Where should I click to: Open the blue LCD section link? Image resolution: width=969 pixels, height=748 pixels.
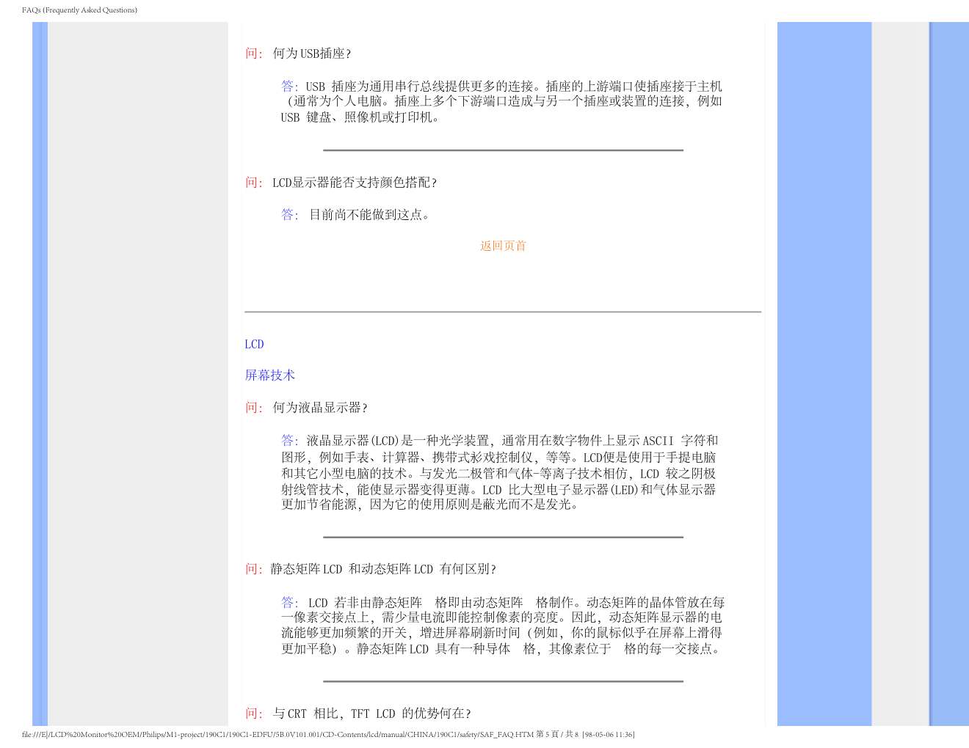coord(254,344)
